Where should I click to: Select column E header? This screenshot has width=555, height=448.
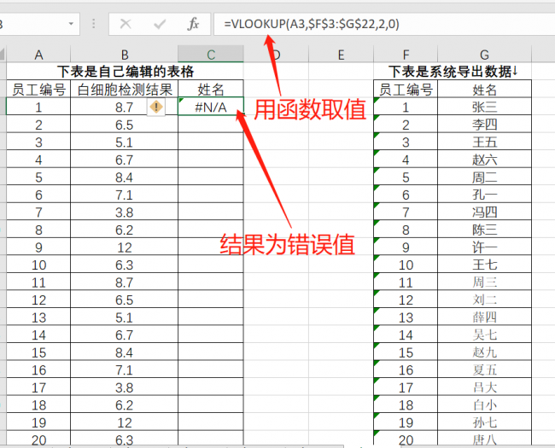341,55
